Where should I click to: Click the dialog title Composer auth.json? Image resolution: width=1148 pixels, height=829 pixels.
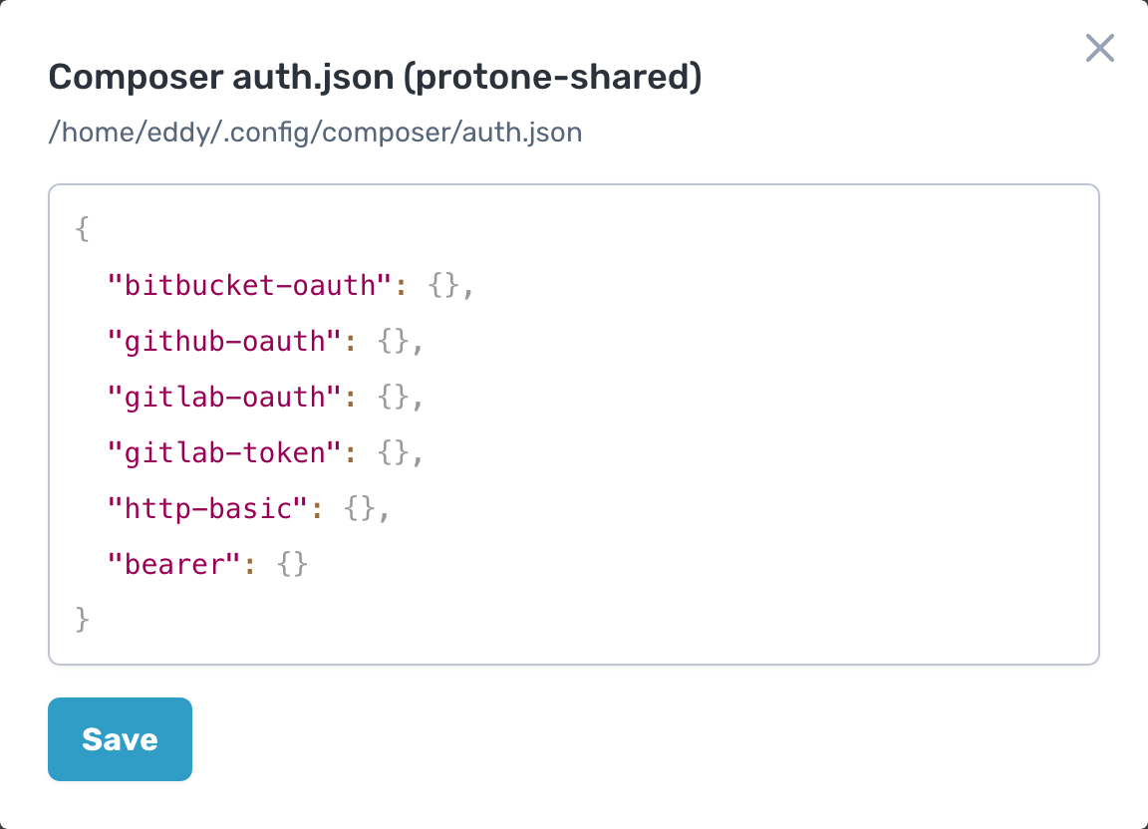pos(375,77)
